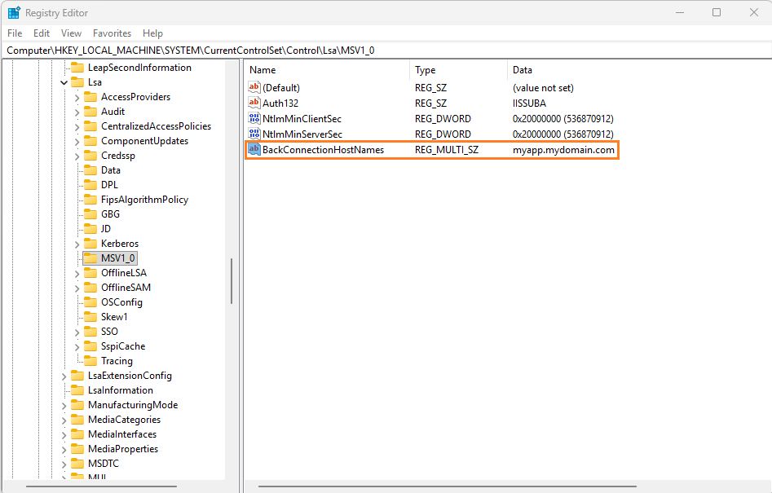
Task: Click the BackConnectionHostNames value icon
Action: 254,150
